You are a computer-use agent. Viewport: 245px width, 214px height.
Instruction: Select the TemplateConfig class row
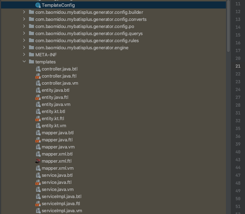[113, 5]
